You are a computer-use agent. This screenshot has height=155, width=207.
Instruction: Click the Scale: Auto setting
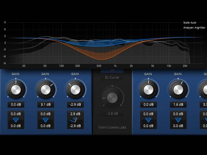click(190, 23)
